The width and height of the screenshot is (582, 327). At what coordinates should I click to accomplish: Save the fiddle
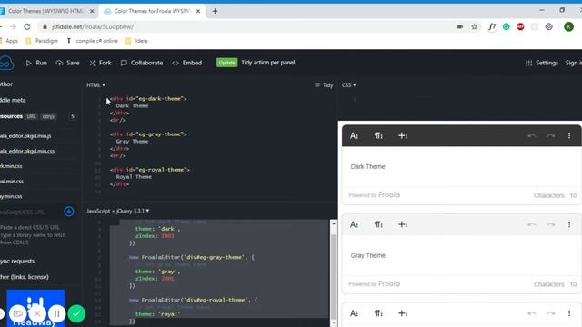pos(67,63)
